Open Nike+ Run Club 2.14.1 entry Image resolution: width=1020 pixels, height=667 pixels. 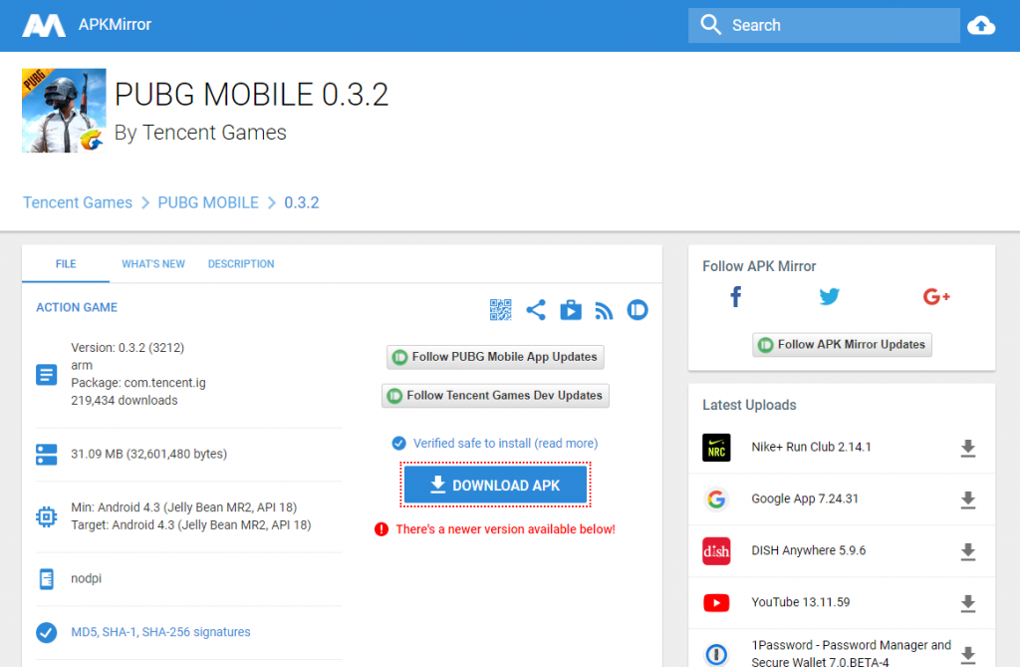[x=811, y=447]
